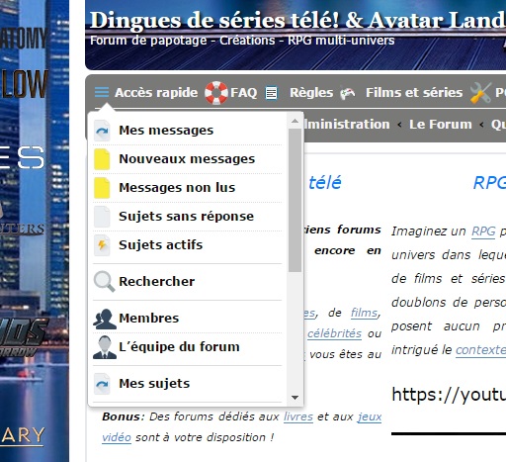Click the dropdown scrollbar up arrow

pyautogui.click(x=295, y=122)
